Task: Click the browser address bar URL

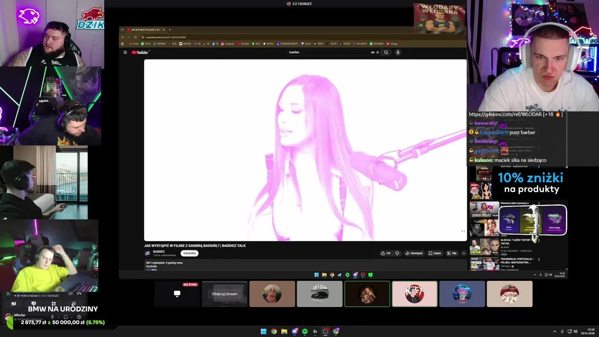Action: pyautogui.click(x=166, y=37)
